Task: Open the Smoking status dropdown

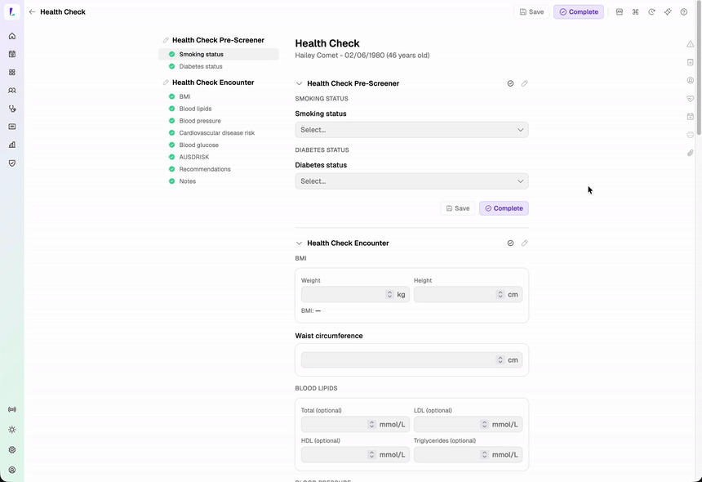Action: (x=411, y=130)
